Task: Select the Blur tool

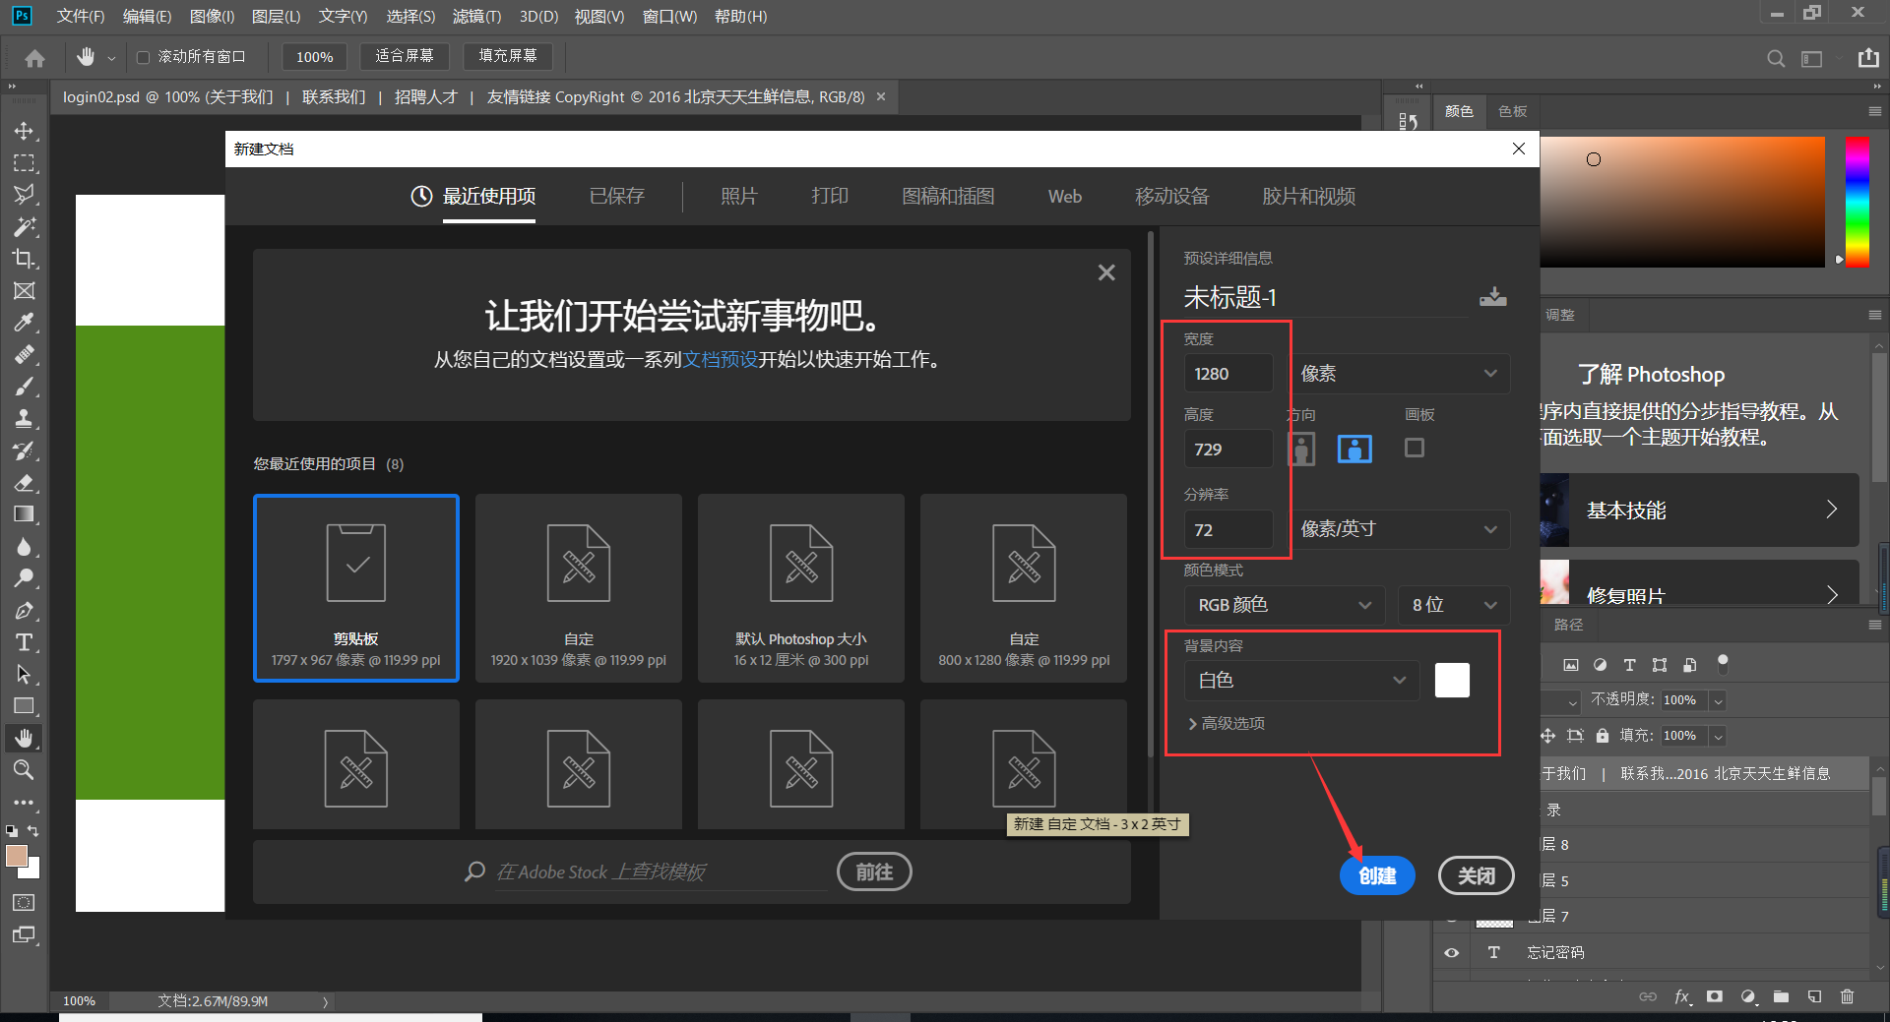Action: [24, 546]
